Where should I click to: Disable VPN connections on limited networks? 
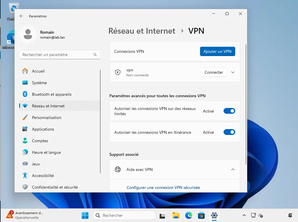coord(229,111)
